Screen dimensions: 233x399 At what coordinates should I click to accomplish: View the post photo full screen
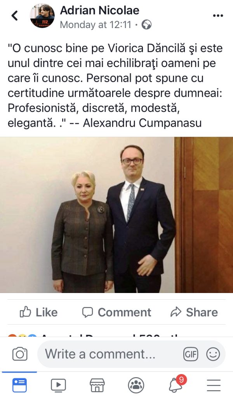point(116,215)
